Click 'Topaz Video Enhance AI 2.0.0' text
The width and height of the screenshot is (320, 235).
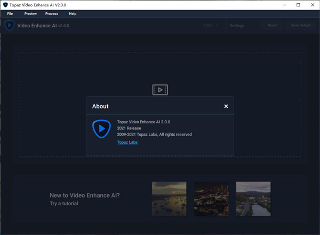click(x=143, y=122)
